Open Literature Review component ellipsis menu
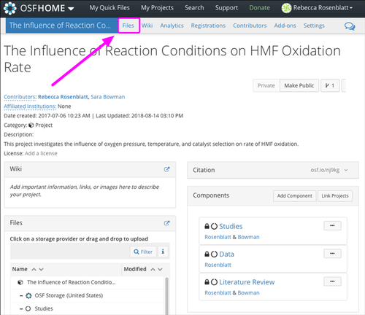The image size is (365, 315). tap(332, 281)
